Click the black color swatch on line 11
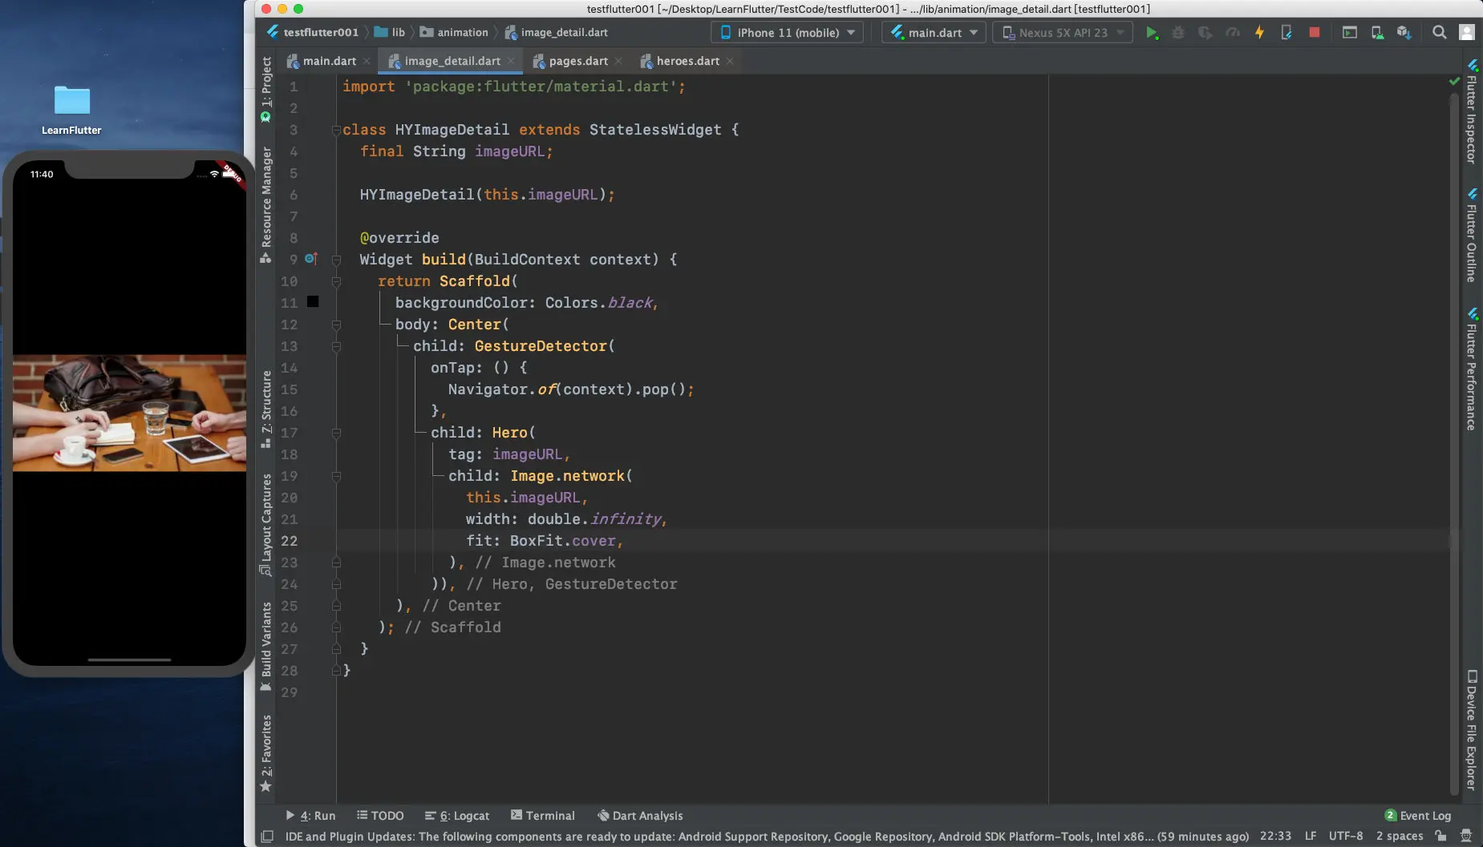The image size is (1483, 847). (x=313, y=302)
